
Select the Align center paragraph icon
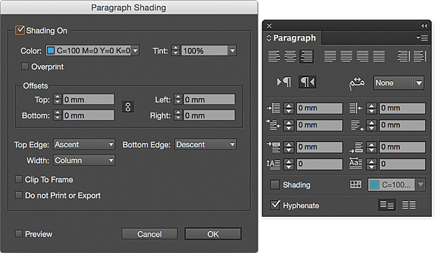point(290,56)
